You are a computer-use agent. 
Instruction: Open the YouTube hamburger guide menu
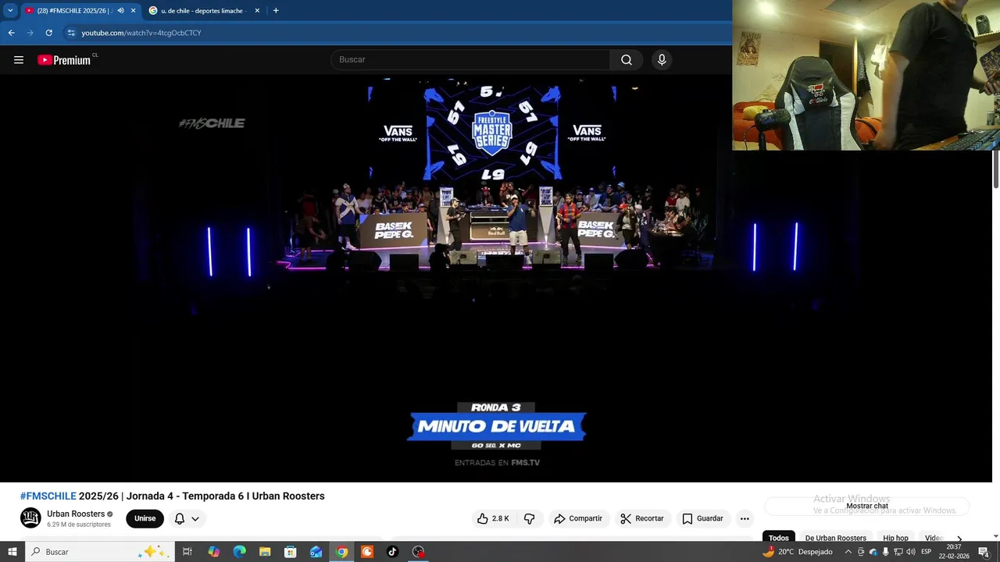tap(19, 60)
